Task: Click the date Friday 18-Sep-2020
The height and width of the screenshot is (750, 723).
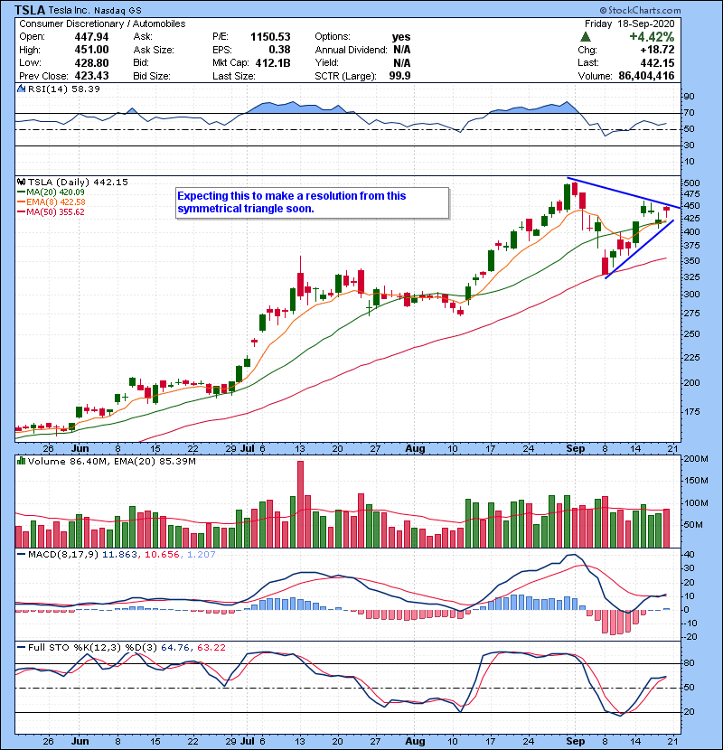Action: pyautogui.click(x=629, y=23)
